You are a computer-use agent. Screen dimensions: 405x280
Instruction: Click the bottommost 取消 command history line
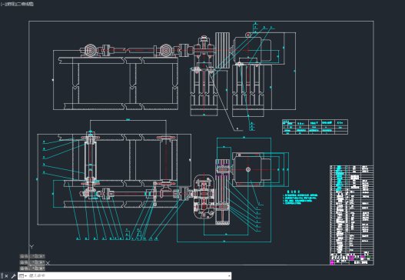(x=32, y=268)
